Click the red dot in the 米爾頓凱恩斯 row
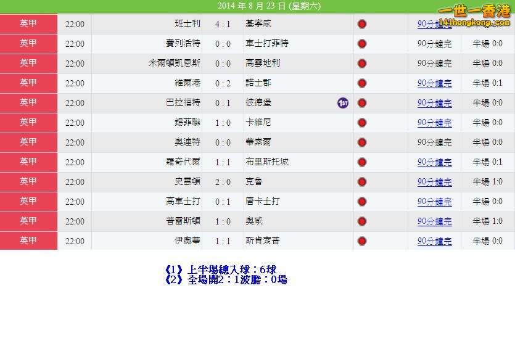The height and width of the screenshot is (362, 515). [x=362, y=64]
